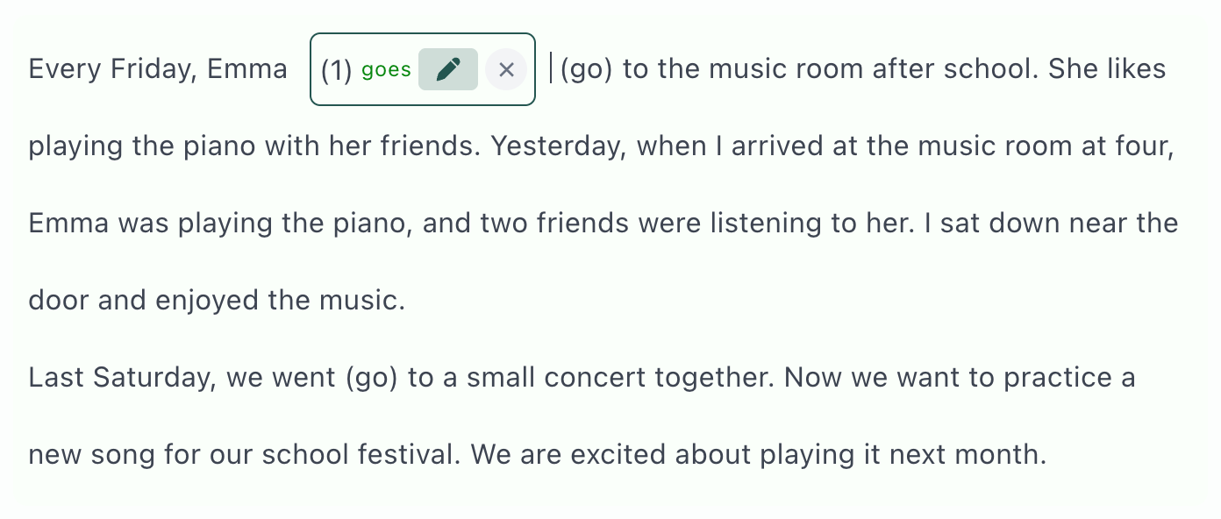The width and height of the screenshot is (1221, 519).
Task: Click the green 'goes' answer text
Action: coord(386,70)
